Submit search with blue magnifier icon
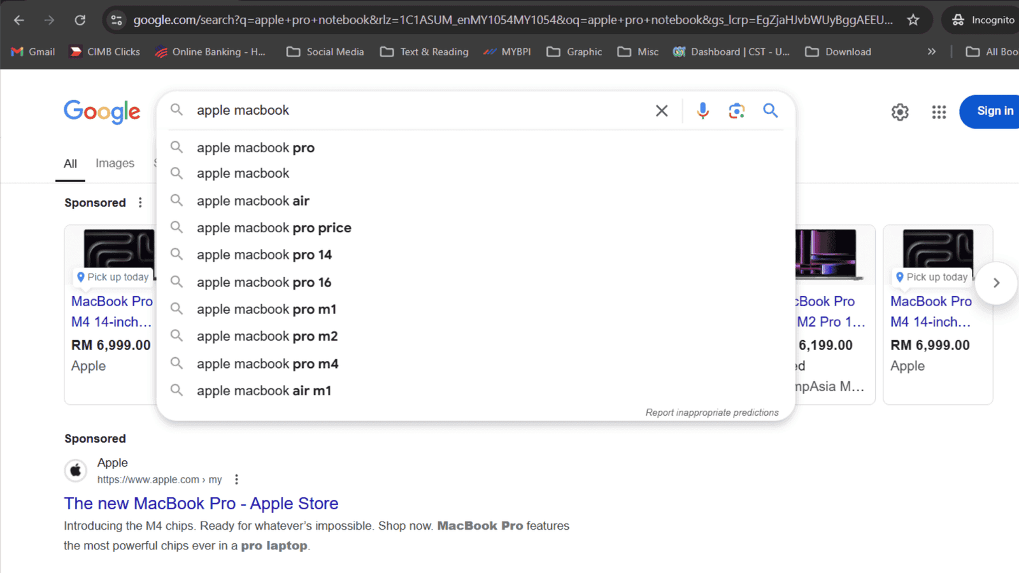Image resolution: width=1019 pixels, height=573 pixels. (771, 111)
